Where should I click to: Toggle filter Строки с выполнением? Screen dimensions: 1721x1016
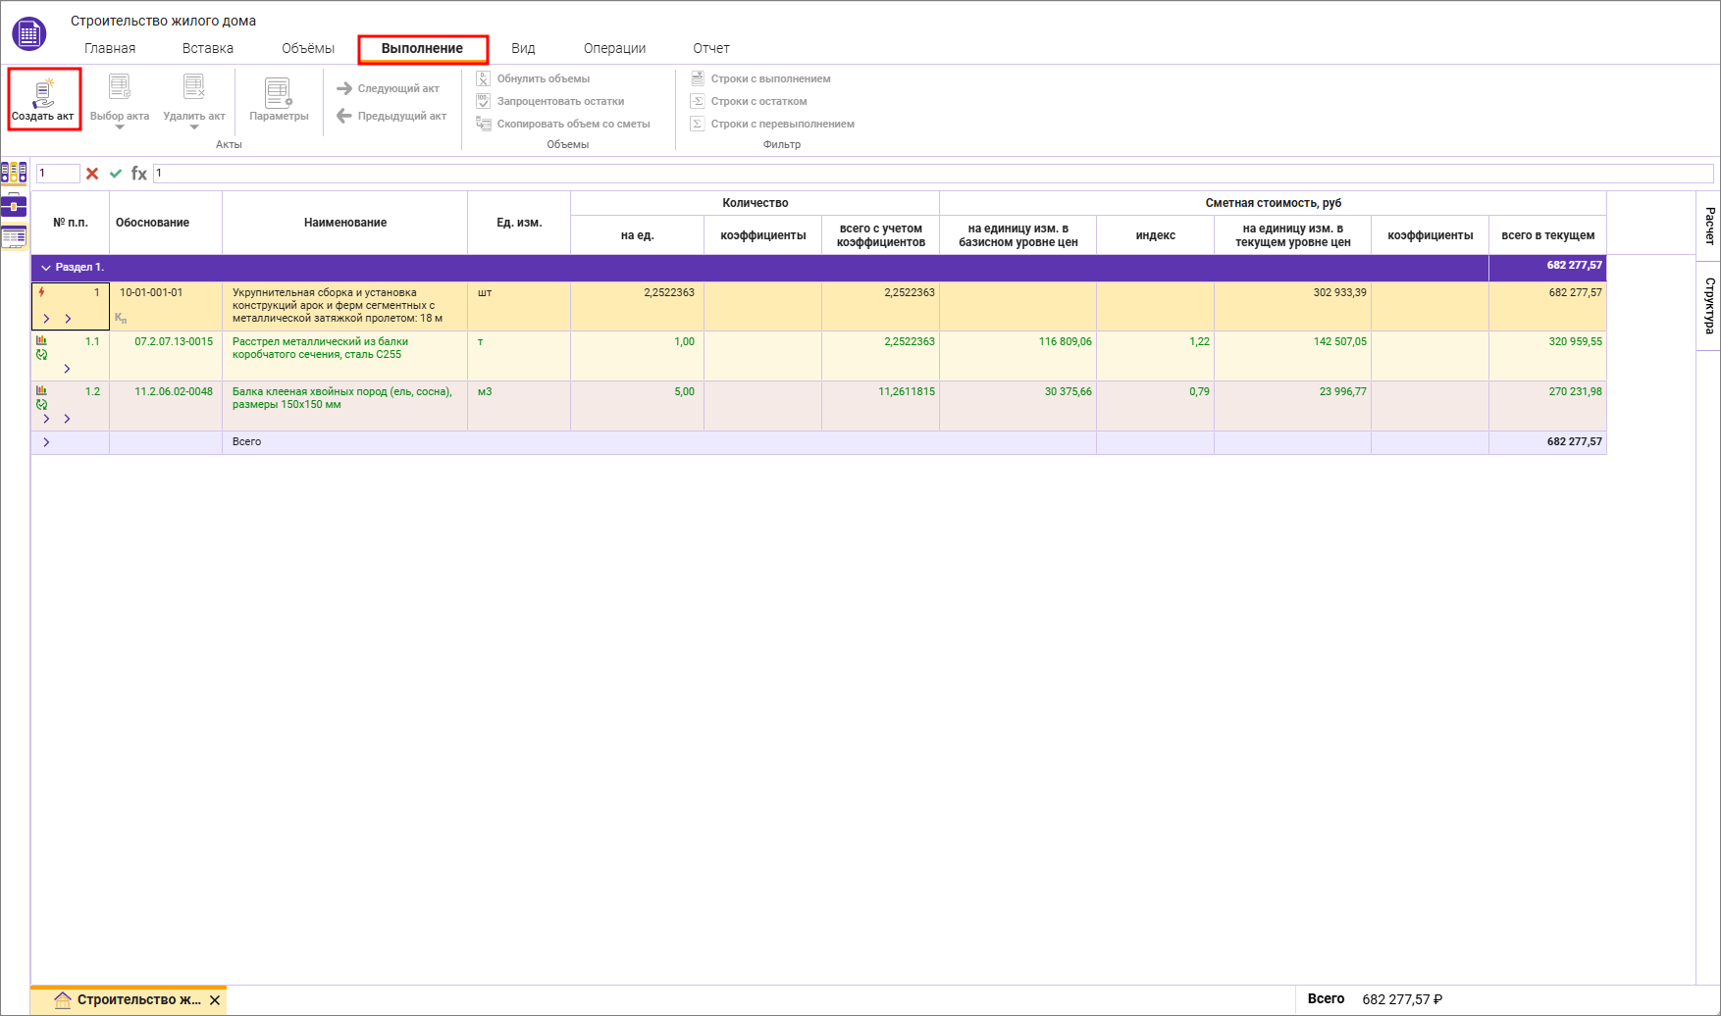770,78
